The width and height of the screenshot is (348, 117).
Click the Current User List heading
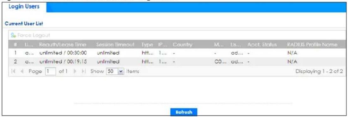pyautogui.click(x=24, y=23)
